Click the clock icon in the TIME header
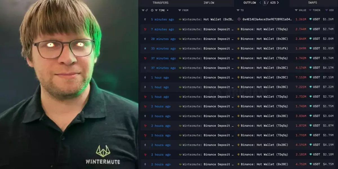 (152, 10)
